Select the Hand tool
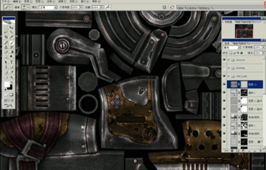This screenshot has width=266, height=170. point(6,77)
